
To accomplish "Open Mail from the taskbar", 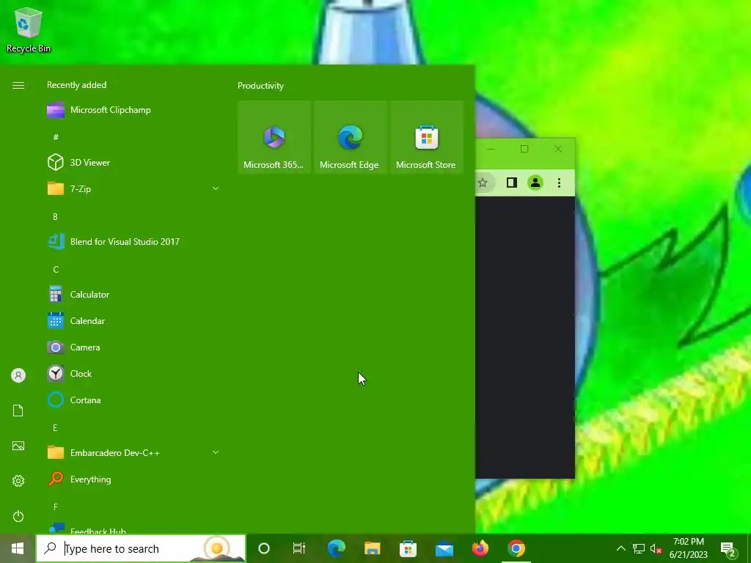I will [444, 548].
